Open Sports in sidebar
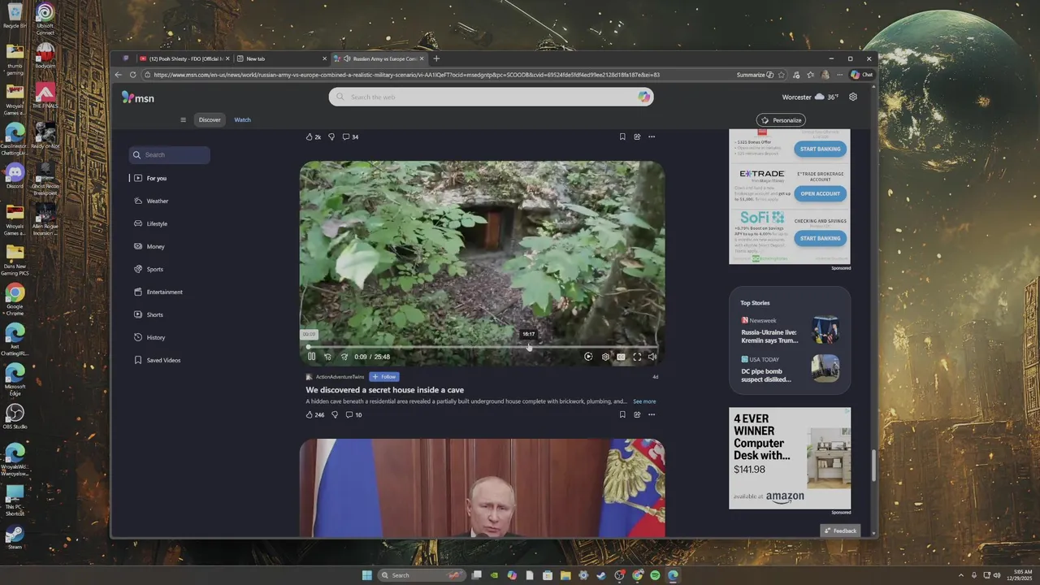The image size is (1040, 585). click(154, 269)
